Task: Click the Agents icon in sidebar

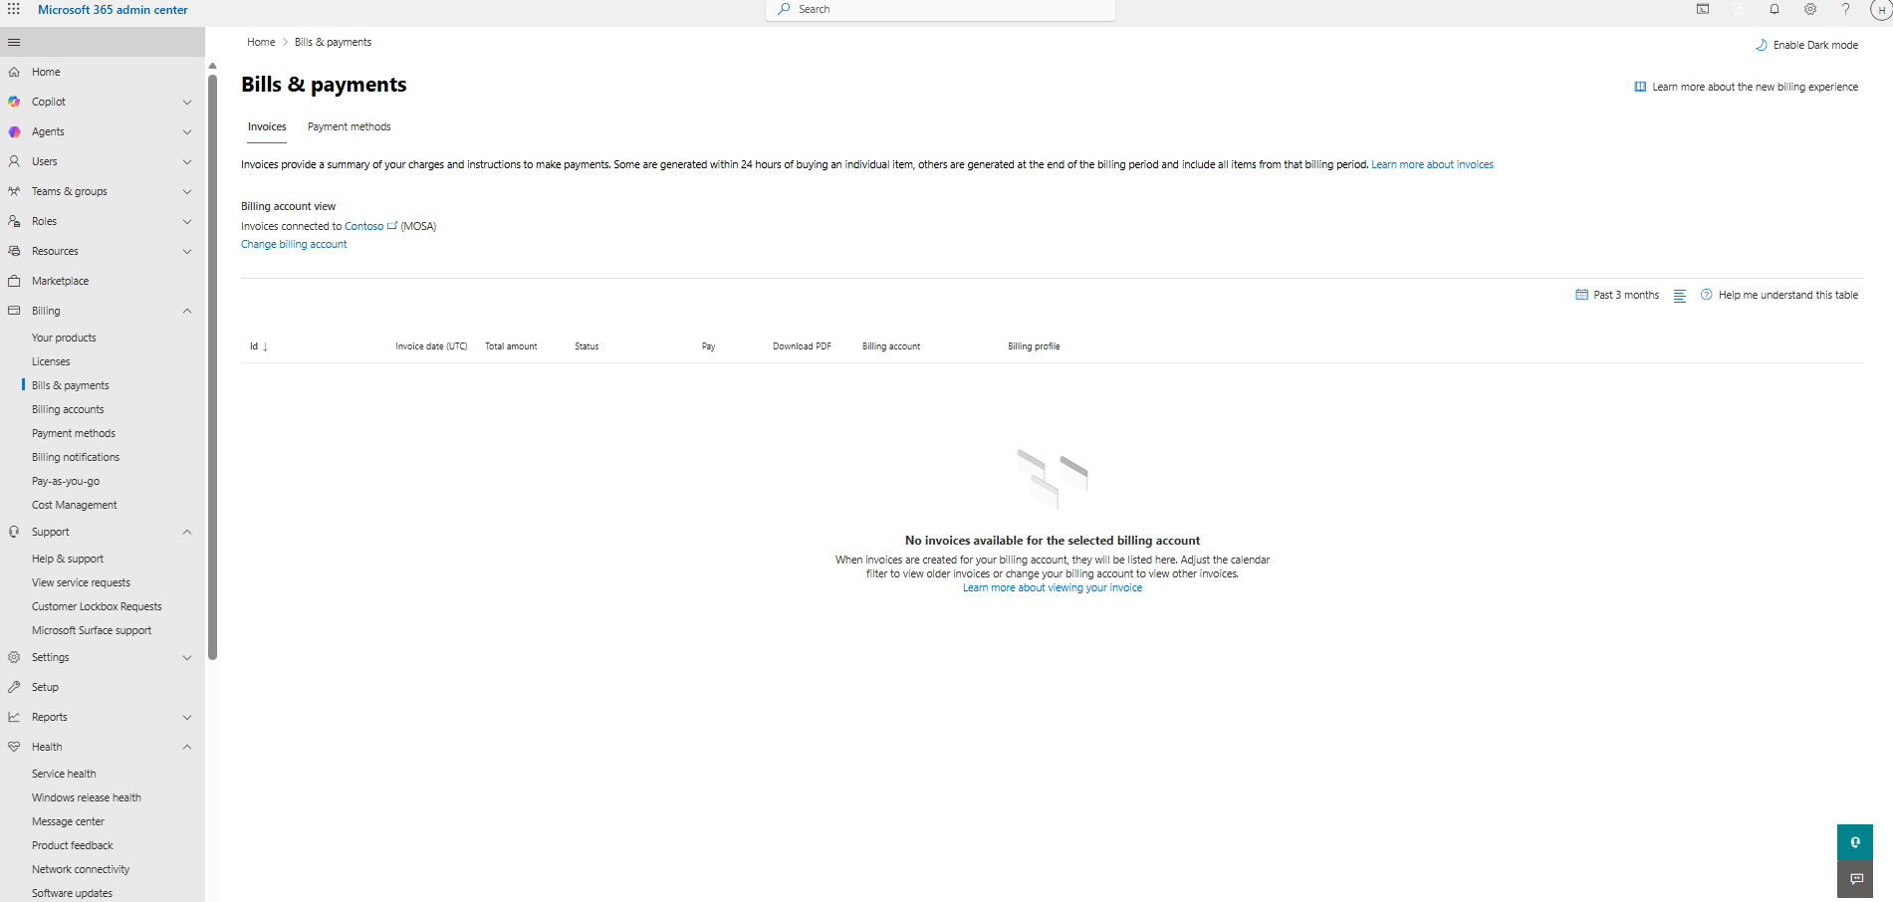Action: [x=14, y=131]
